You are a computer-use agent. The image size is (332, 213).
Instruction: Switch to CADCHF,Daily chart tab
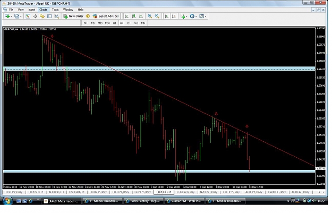click(x=277, y=192)
